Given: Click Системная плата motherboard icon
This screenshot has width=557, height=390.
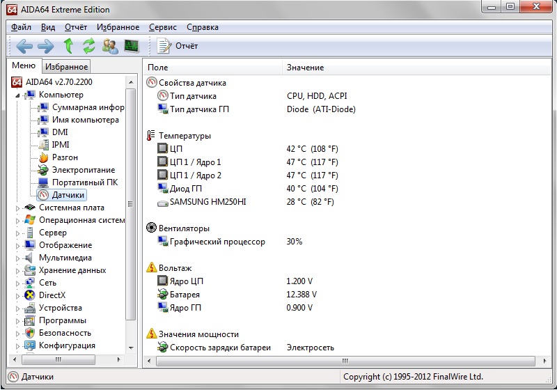Looking at the screenshot, I should (x=30, y=208).
